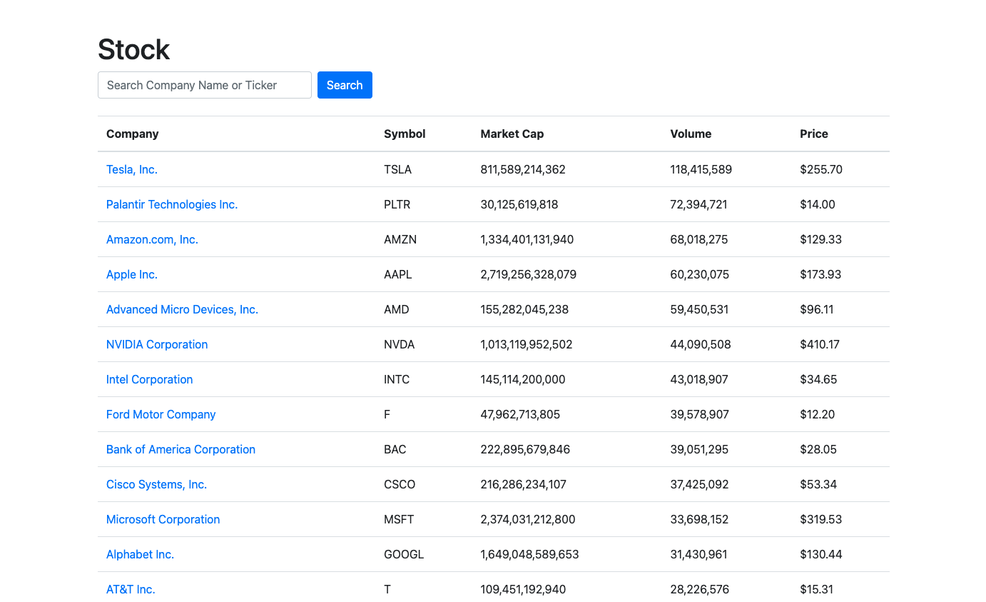Click the blue Search button
The image size is (986, 602).
[x=345, y=85]
